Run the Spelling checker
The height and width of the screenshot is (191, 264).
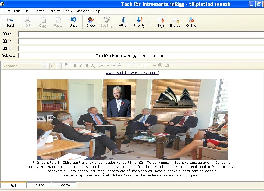(x=106, y=22)
